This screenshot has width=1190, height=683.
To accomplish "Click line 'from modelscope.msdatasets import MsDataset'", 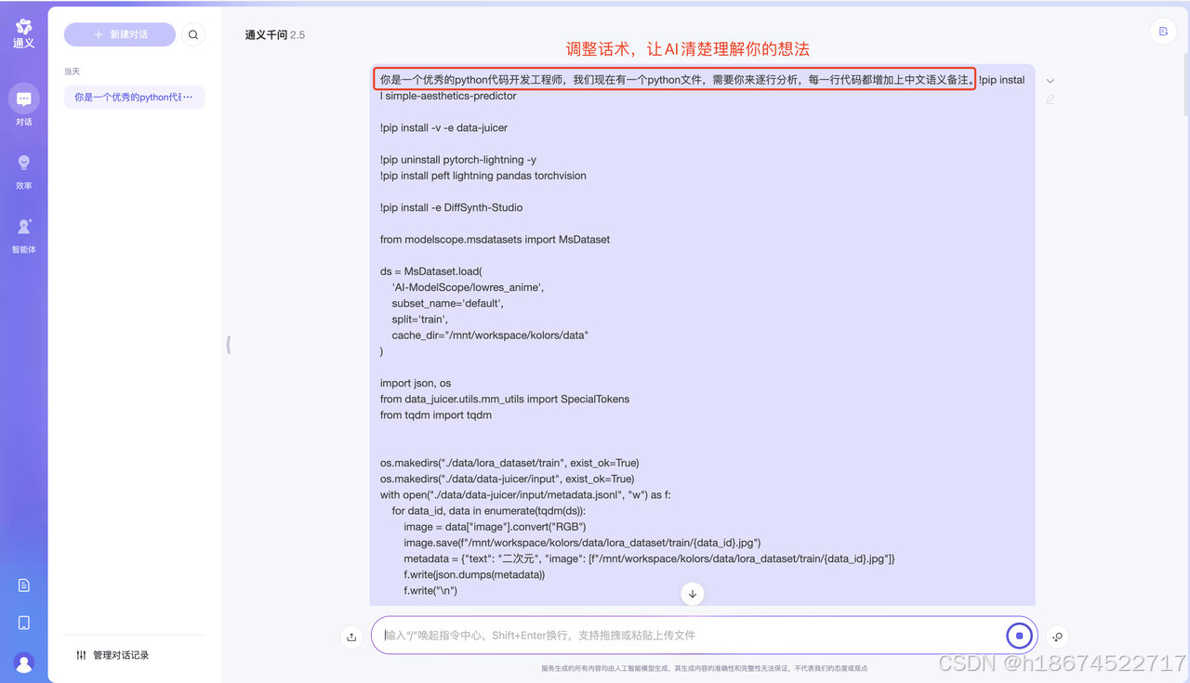I will tap(495, 240).
